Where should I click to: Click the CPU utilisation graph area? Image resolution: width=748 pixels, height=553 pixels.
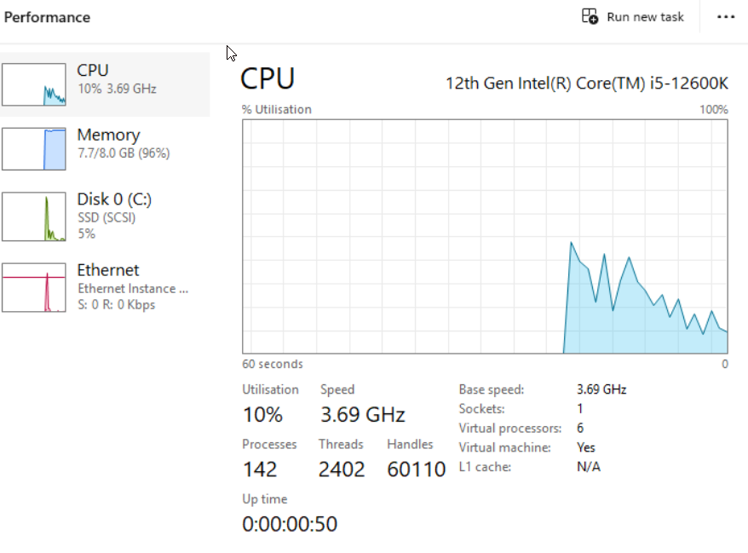pos(485,237)
